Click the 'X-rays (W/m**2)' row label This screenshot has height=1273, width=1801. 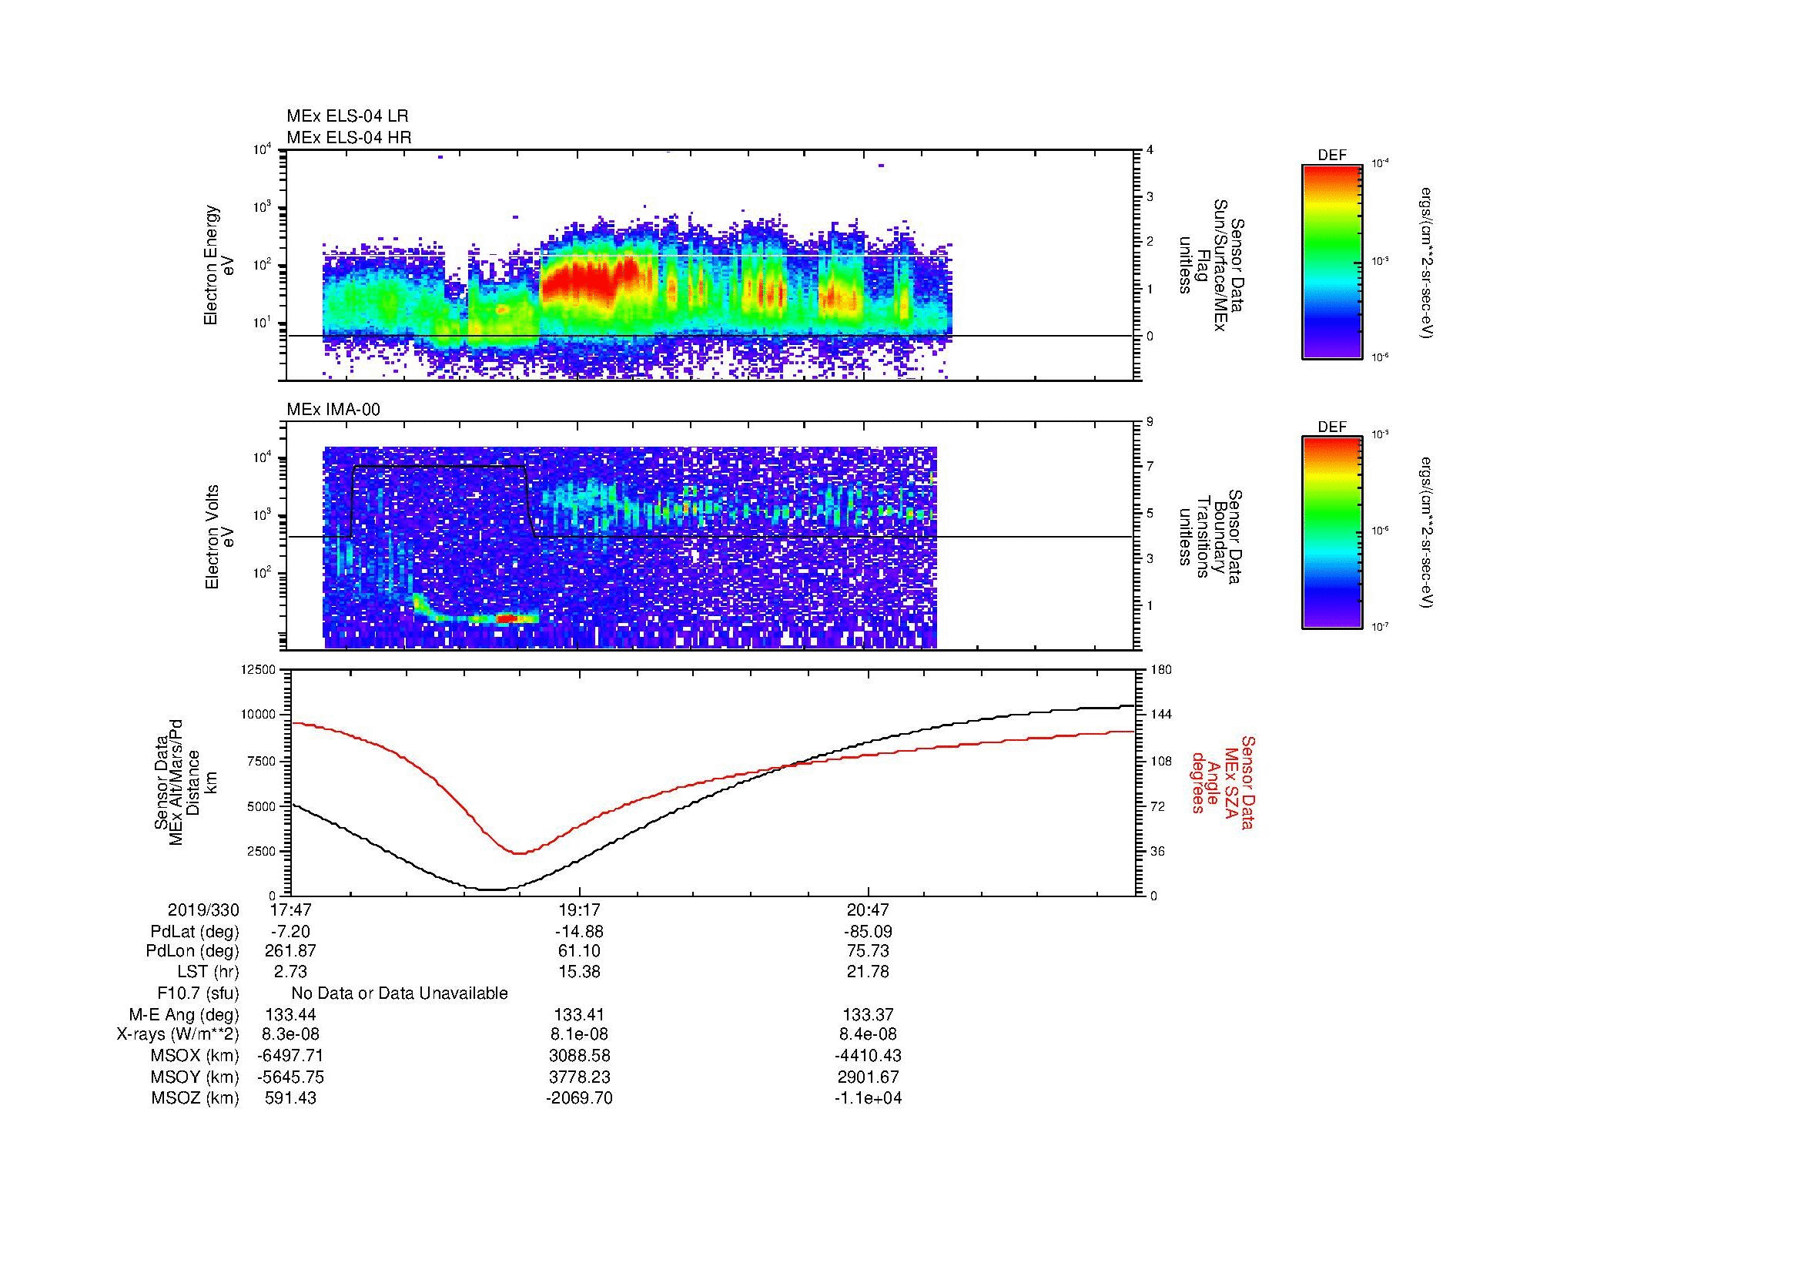[x=178, y=1035]
